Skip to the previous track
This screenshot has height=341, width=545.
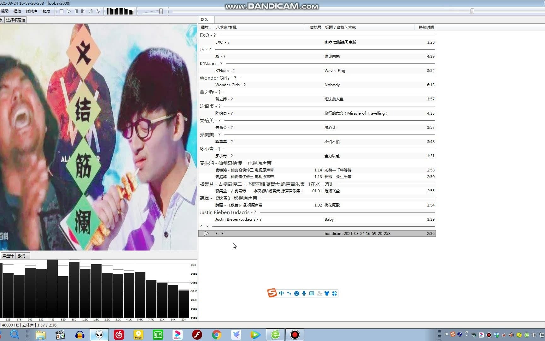(83, 11)
